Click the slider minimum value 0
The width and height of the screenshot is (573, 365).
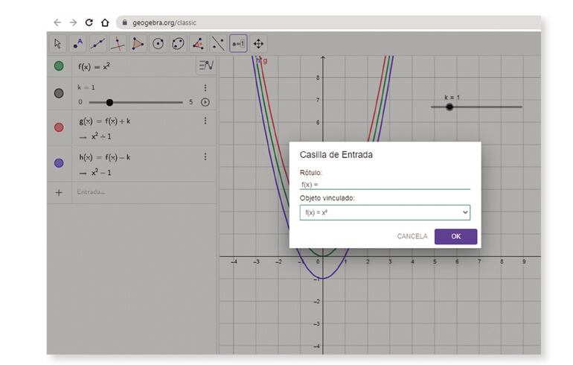pyautogui.click(x=80, y=102)
